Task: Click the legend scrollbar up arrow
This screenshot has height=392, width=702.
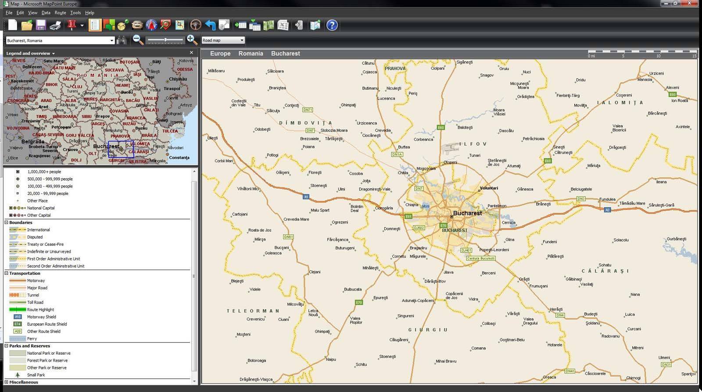Action: (x=194, y=172)
